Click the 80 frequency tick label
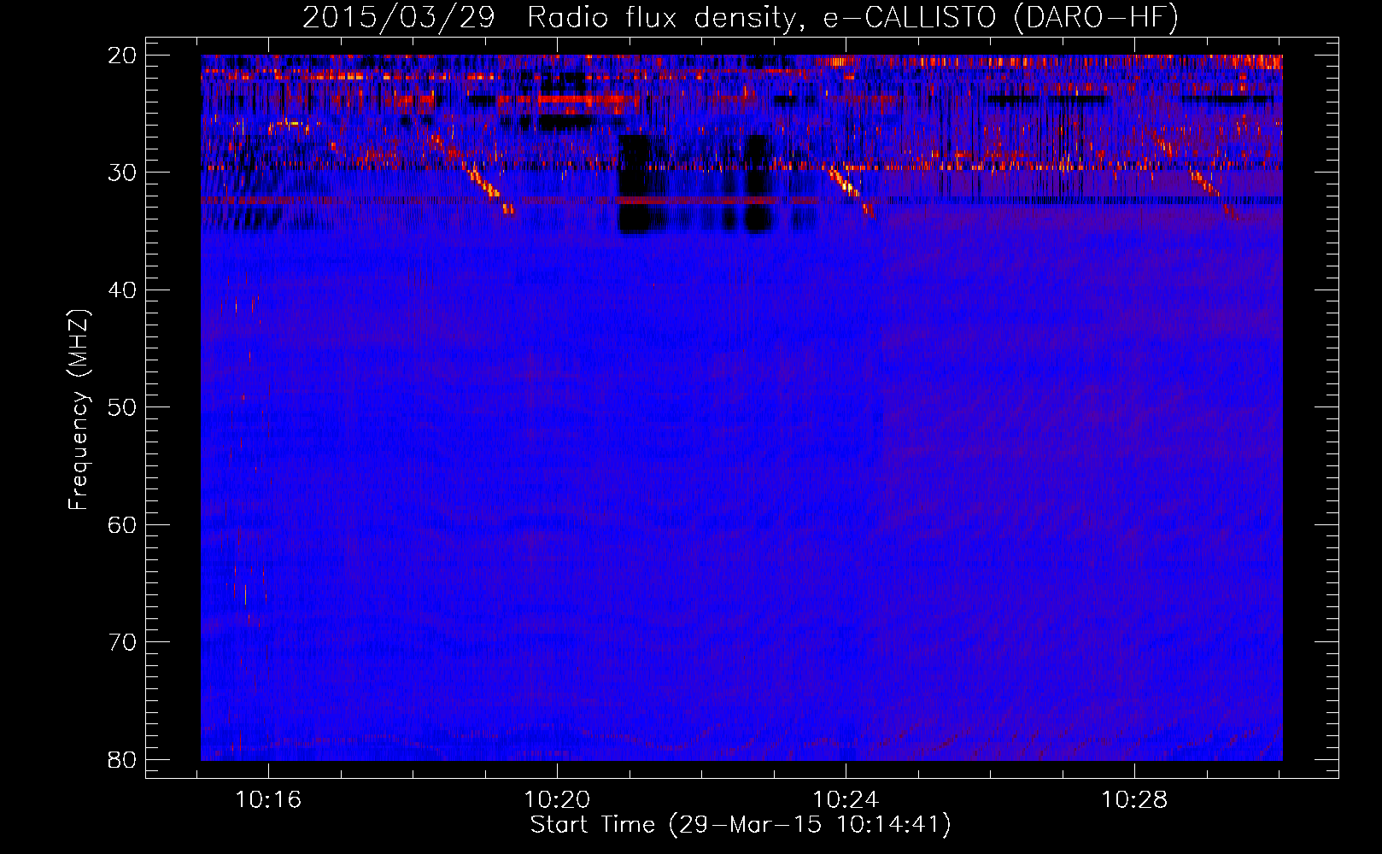The height and width of the screenshot is (854, 1382). [123, 760]
